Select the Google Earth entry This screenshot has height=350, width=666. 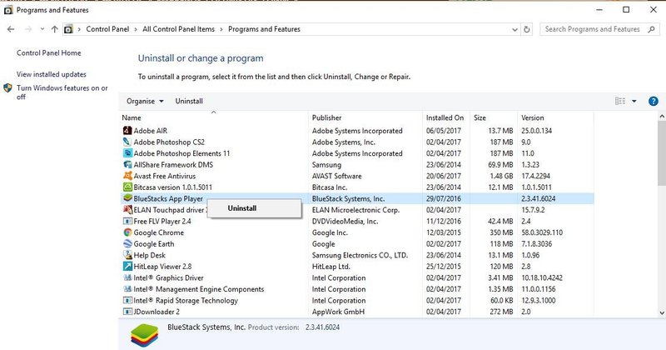(x=154, y=244)
